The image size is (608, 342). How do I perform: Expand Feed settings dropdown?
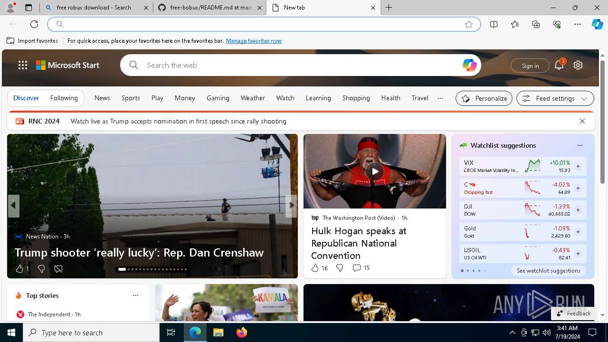click(555, 98)
